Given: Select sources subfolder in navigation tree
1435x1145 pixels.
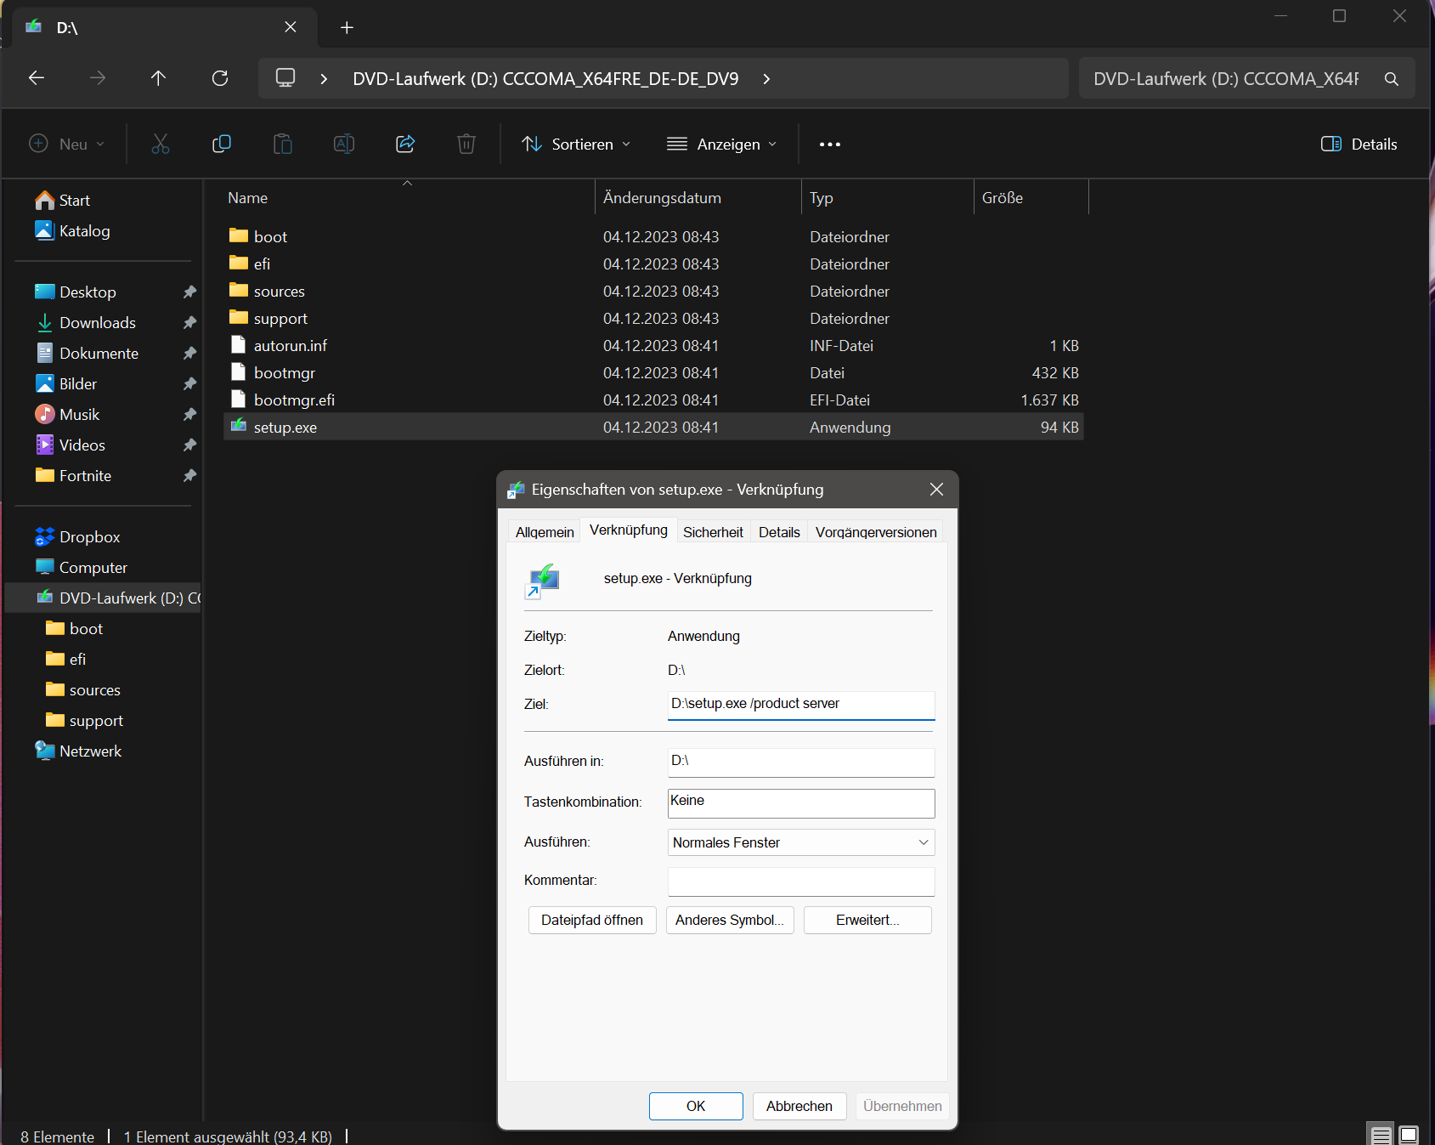Looking at the screenshot, I should point(83,690).
